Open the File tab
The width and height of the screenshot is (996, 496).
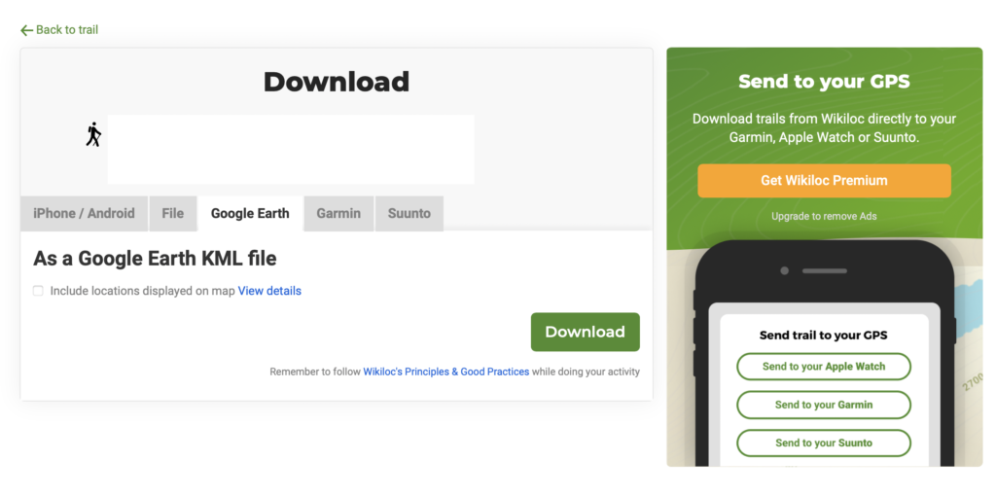[x=173, y=213]
